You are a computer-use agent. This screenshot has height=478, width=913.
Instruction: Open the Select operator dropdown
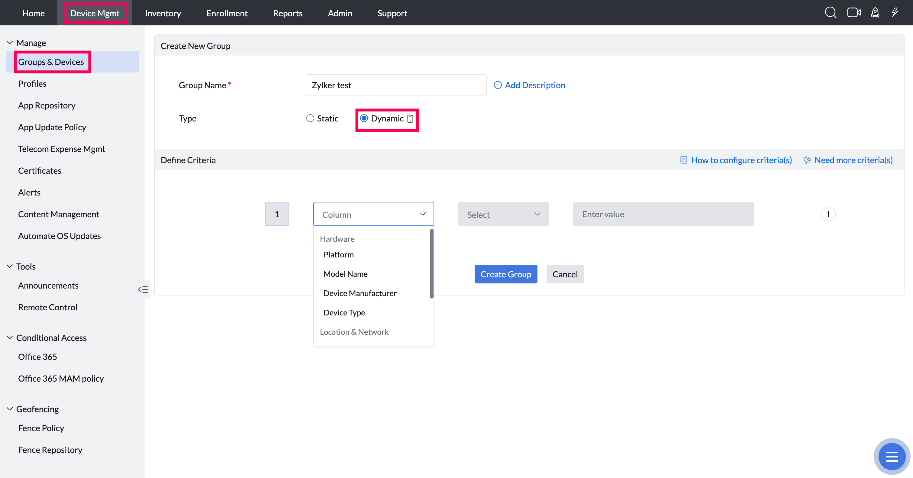(x=503, y=214)
